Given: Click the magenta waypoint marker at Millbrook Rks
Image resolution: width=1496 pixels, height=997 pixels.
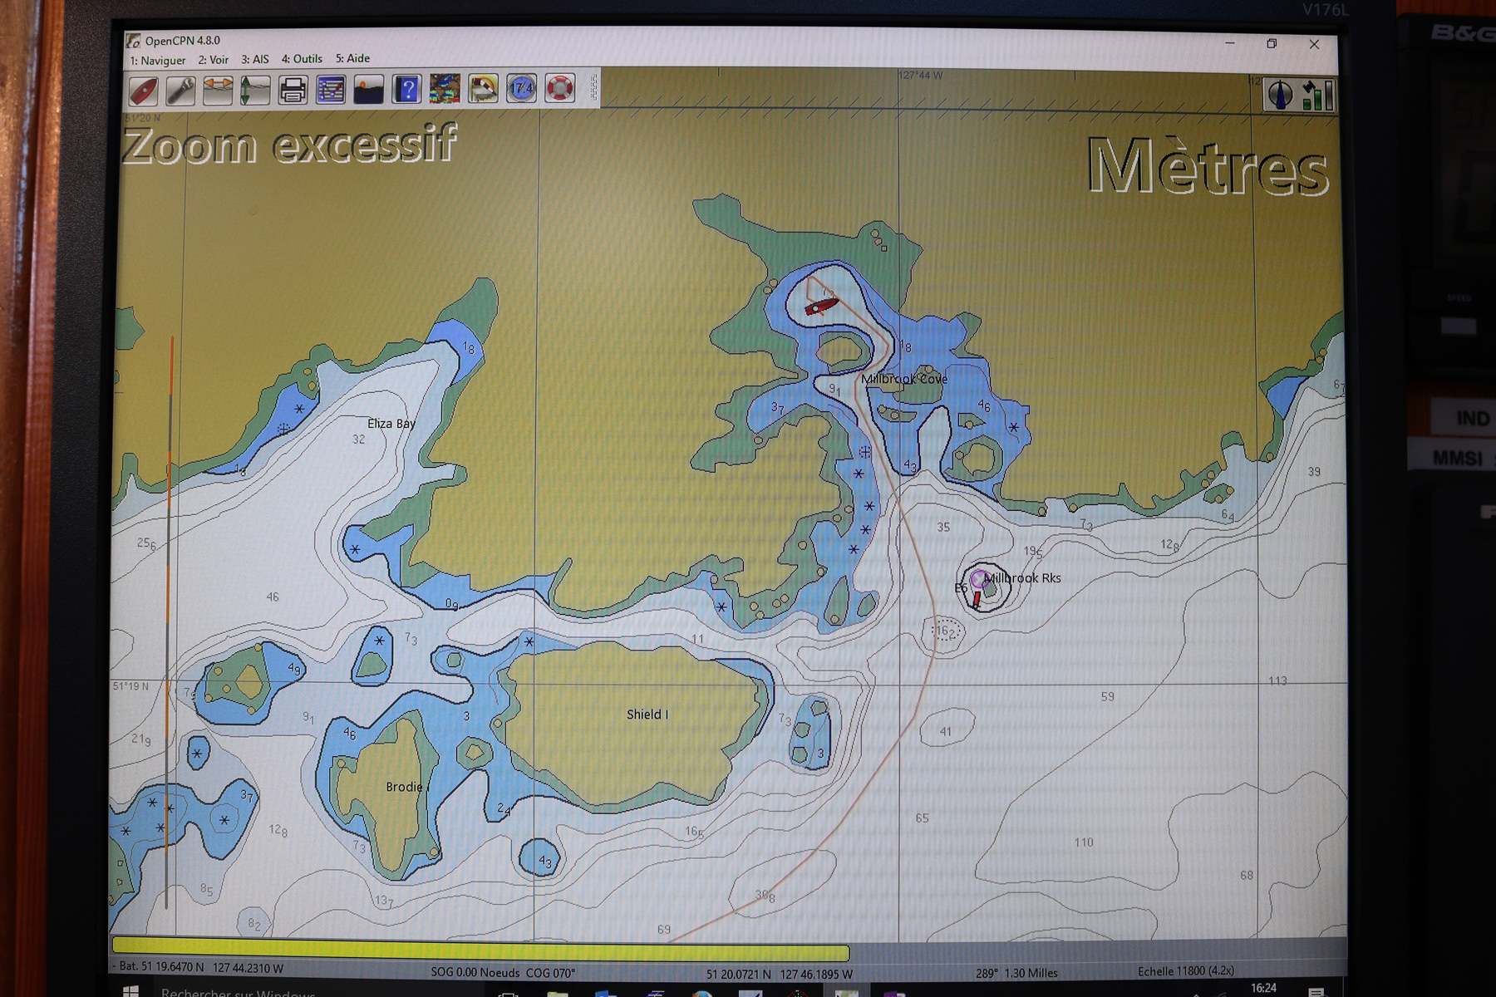Looking at the screenshot, I should (978, 579).
